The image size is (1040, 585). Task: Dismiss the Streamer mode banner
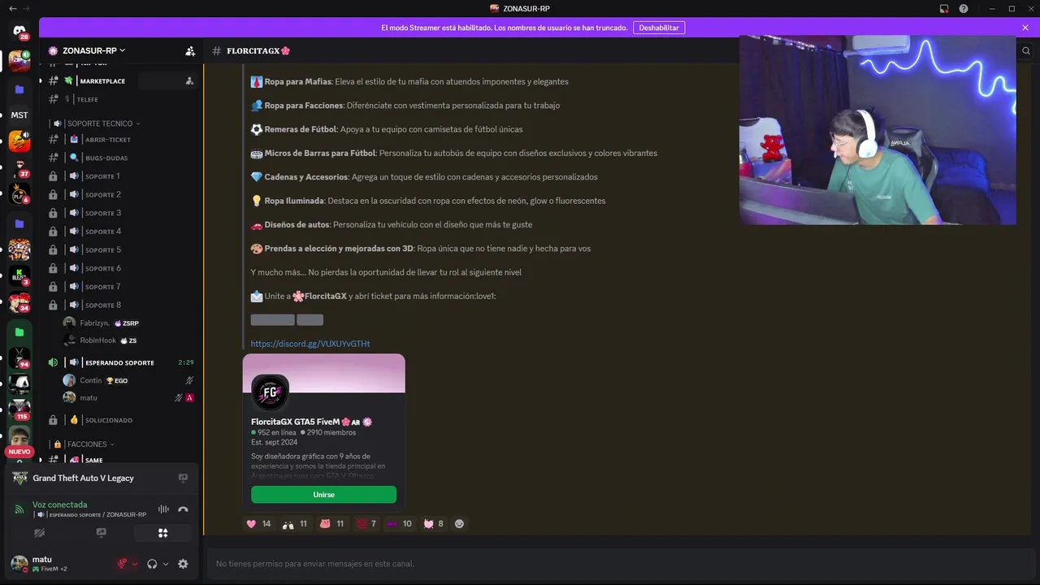tap(1025, 28)
